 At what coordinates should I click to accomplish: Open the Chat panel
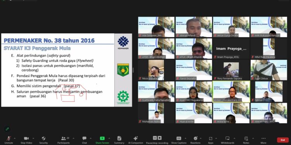tap(85, 140)
